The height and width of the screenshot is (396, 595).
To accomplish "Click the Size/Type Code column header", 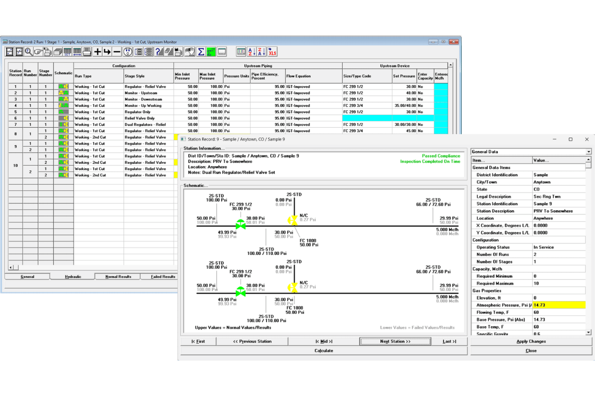I will click(x=367, y=76).
